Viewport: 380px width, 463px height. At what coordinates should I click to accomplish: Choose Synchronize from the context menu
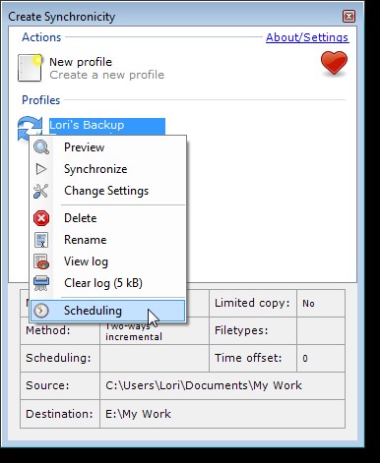[x=108, y=169]
